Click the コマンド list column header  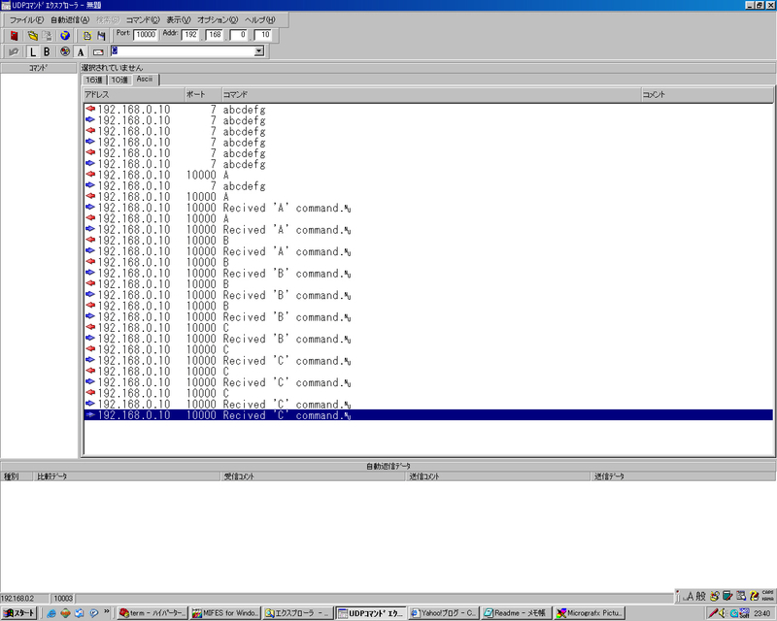click(x=431, y=94)
